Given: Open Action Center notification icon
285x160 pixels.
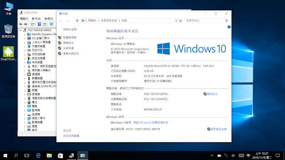Looking at the screenshot, I should coord(277,156).
